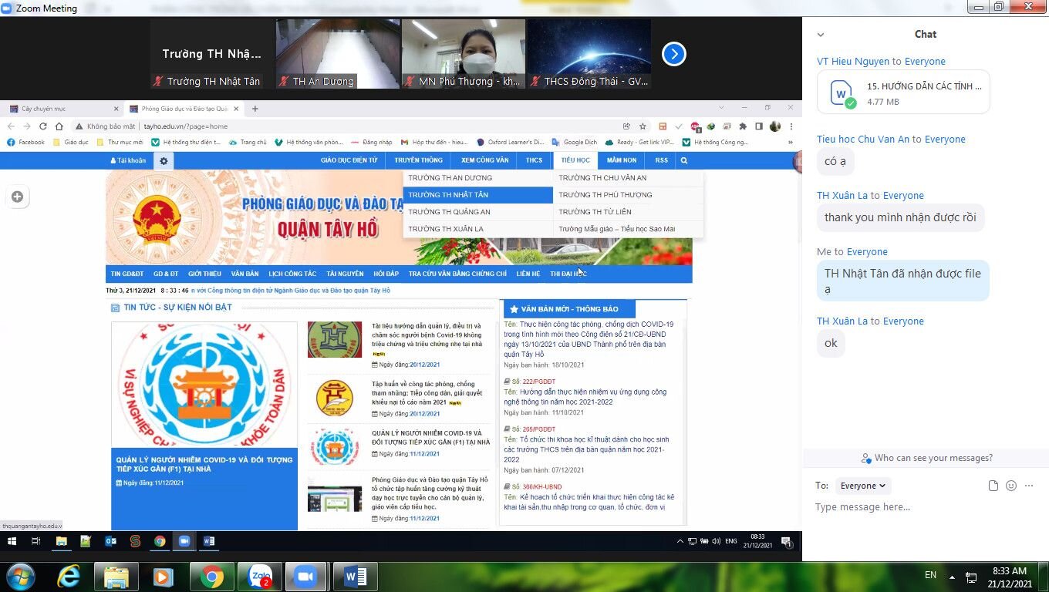Screen dimensions: 1049x592
Task: Click the search magnifier on the site navbar
Action: click(683, 160)
